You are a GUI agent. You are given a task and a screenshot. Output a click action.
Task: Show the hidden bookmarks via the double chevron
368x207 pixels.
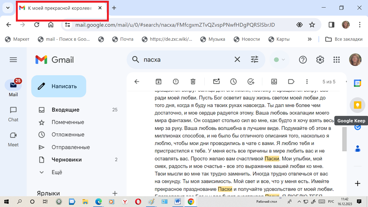pos(309,39)
